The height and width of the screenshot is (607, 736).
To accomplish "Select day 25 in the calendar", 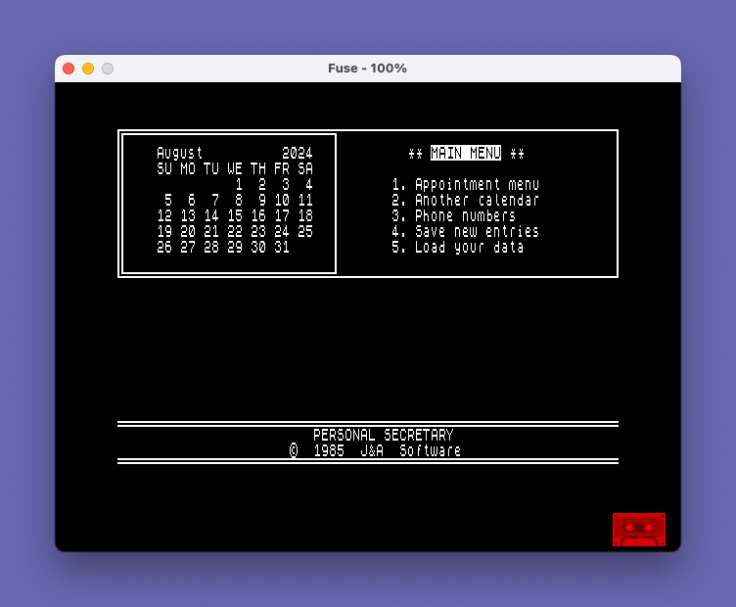I will 305,231.
